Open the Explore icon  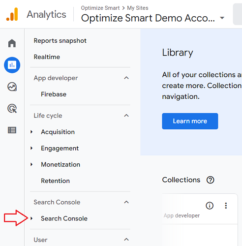12,87
